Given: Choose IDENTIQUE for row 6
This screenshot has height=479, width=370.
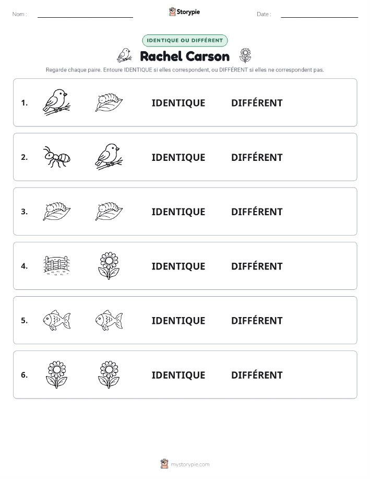Looking at the screenshot, I should pos(178,375).
